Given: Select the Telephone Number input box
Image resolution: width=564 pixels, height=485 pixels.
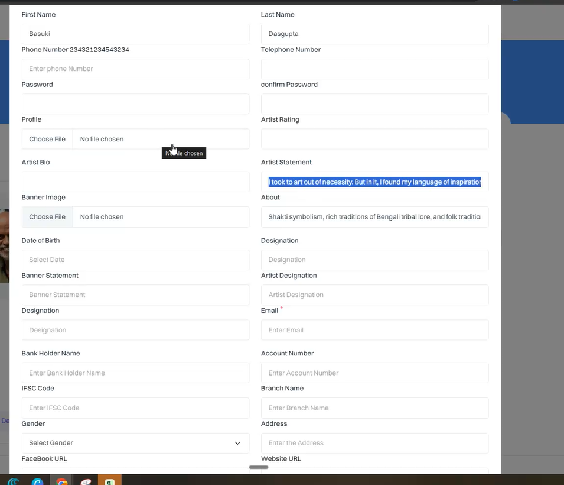Looking at the screenshot, I should click(x=374, y=69).
